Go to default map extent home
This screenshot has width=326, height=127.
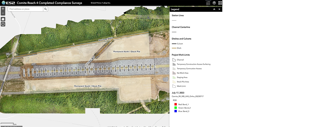(3, 19)
